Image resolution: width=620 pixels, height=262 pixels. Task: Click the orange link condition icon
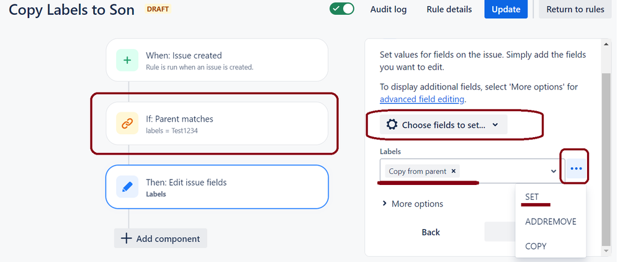(x=127, y=124)
